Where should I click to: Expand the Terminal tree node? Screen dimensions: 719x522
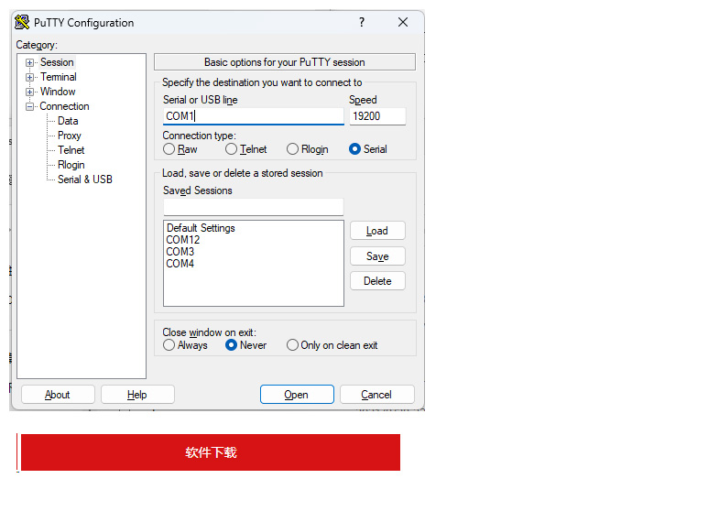pos(29,78)
